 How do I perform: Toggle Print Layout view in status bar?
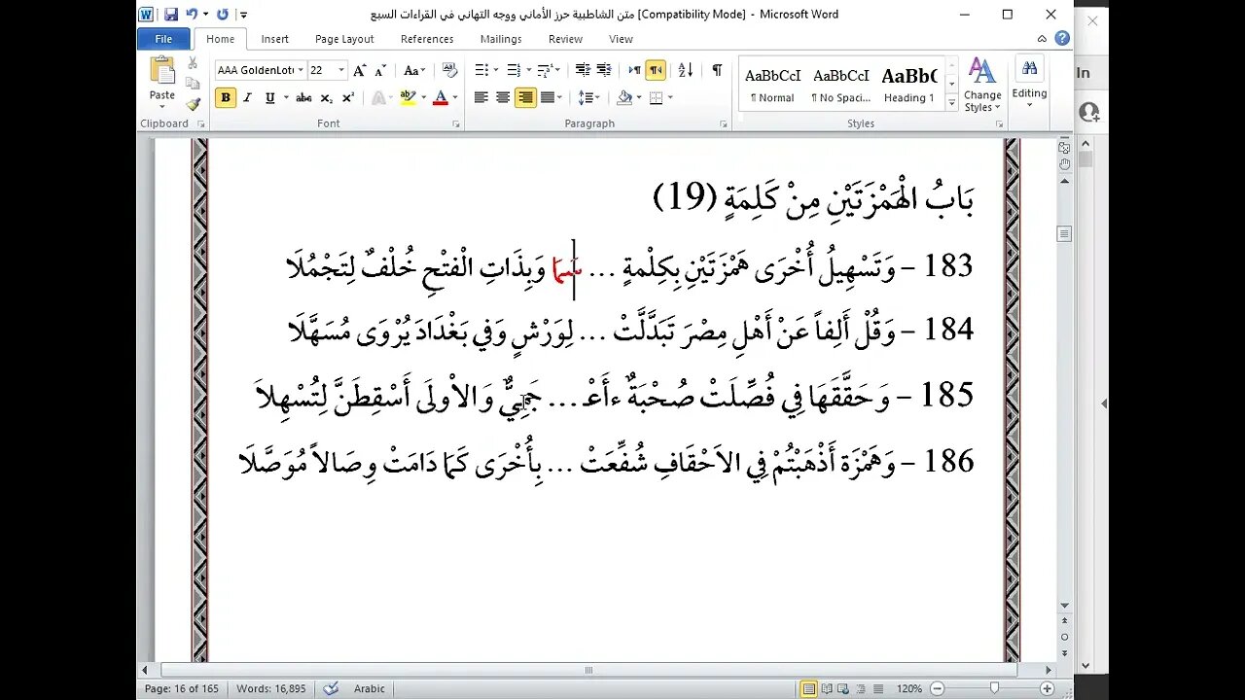click(x=808, y=688)
